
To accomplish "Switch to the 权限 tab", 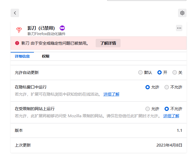I will click(46, 56).
